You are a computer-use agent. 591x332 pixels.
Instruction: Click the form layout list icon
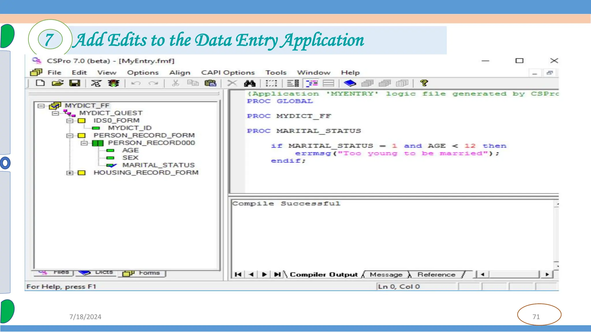click(293, 83)
